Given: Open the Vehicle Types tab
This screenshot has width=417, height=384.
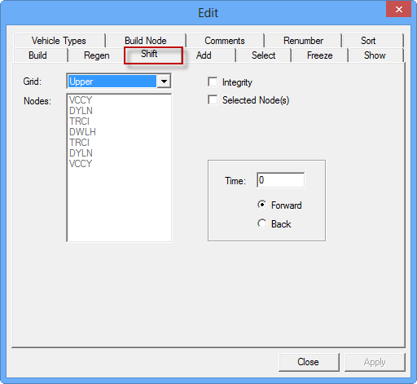Looking at the screenshot, I should [59, 41].
